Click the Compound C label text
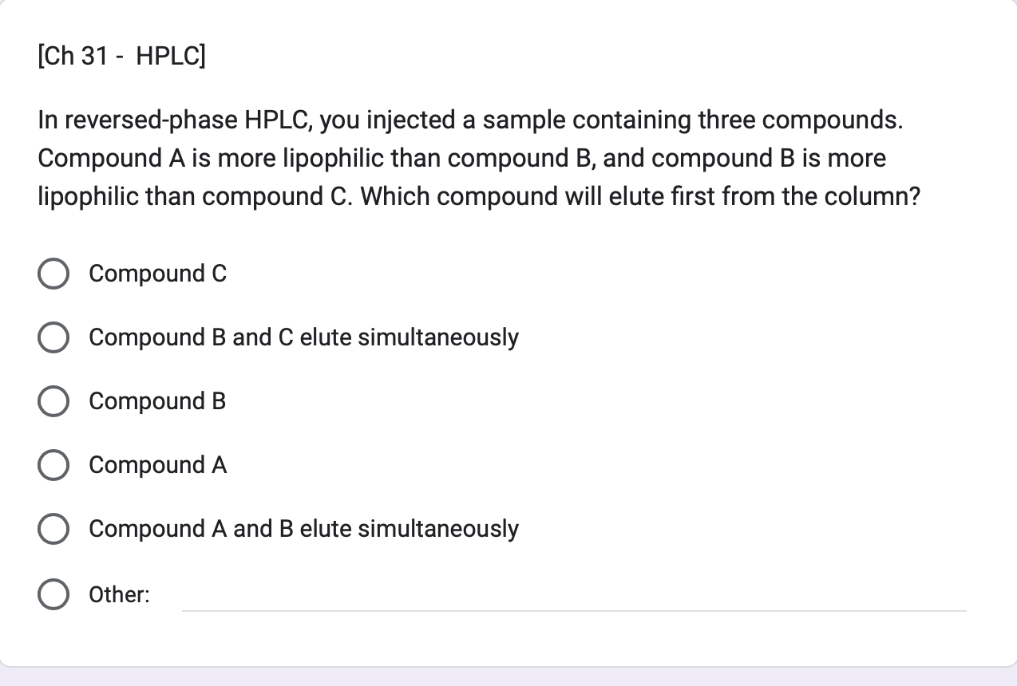The image size is (1017, 686). 157,274
